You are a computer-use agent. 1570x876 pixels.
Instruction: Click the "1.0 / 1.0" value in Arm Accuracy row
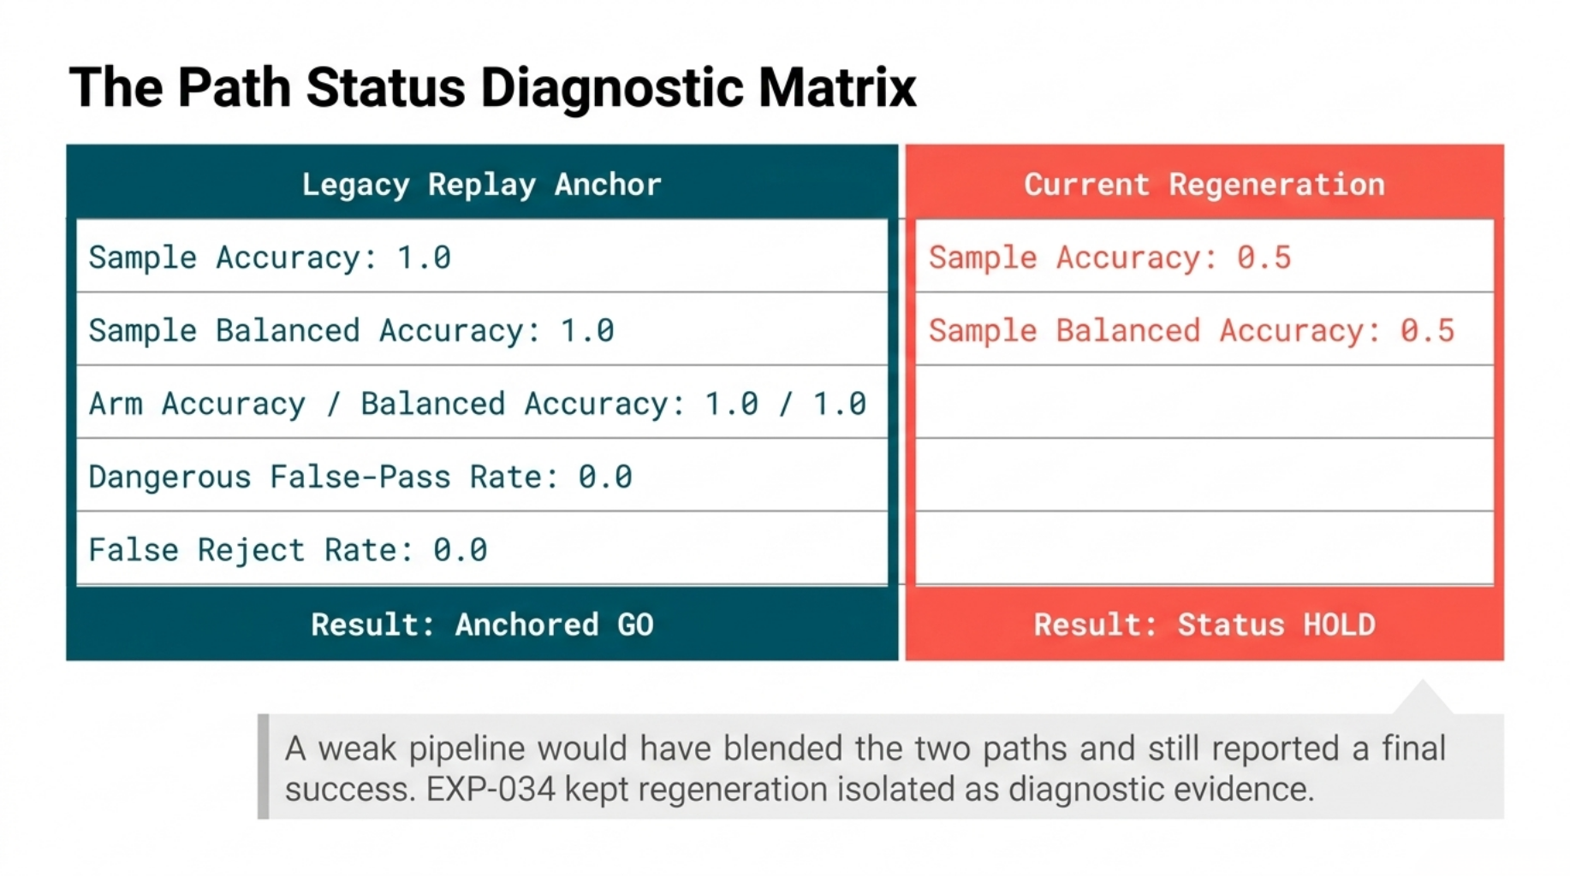(785, 404)
